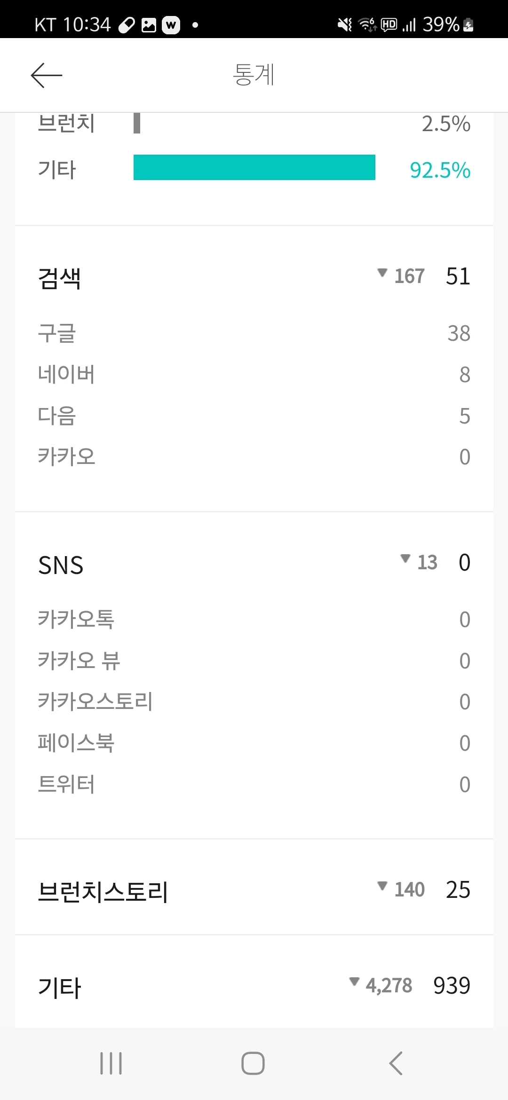Tap the down triangle beside 4,278
The width and height of the screenshot is (508, 1100).
point(354,982)
